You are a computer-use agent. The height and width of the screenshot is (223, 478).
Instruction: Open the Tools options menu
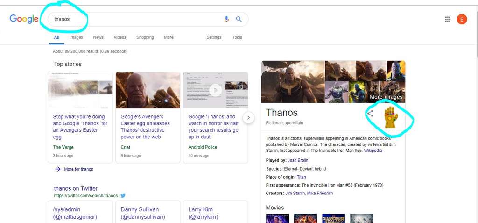point(237,37)
